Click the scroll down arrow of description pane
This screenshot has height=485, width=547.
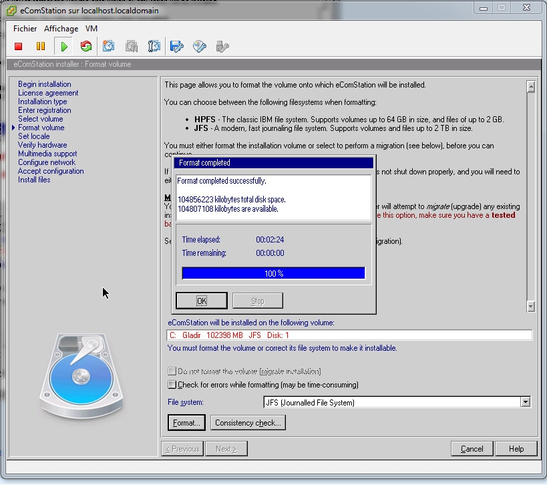tap(531, 306)
